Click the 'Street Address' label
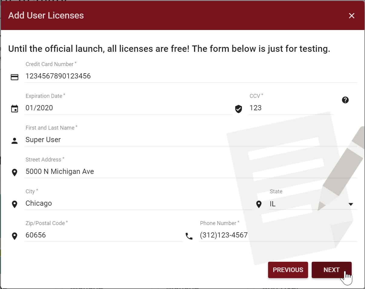Image resolution: width=365 pixels, height=289 pixels. coord(45,160)
